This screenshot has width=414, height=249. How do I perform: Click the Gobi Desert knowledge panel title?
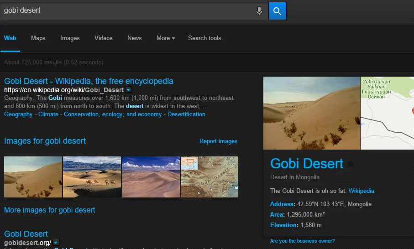tap(307, 164)
